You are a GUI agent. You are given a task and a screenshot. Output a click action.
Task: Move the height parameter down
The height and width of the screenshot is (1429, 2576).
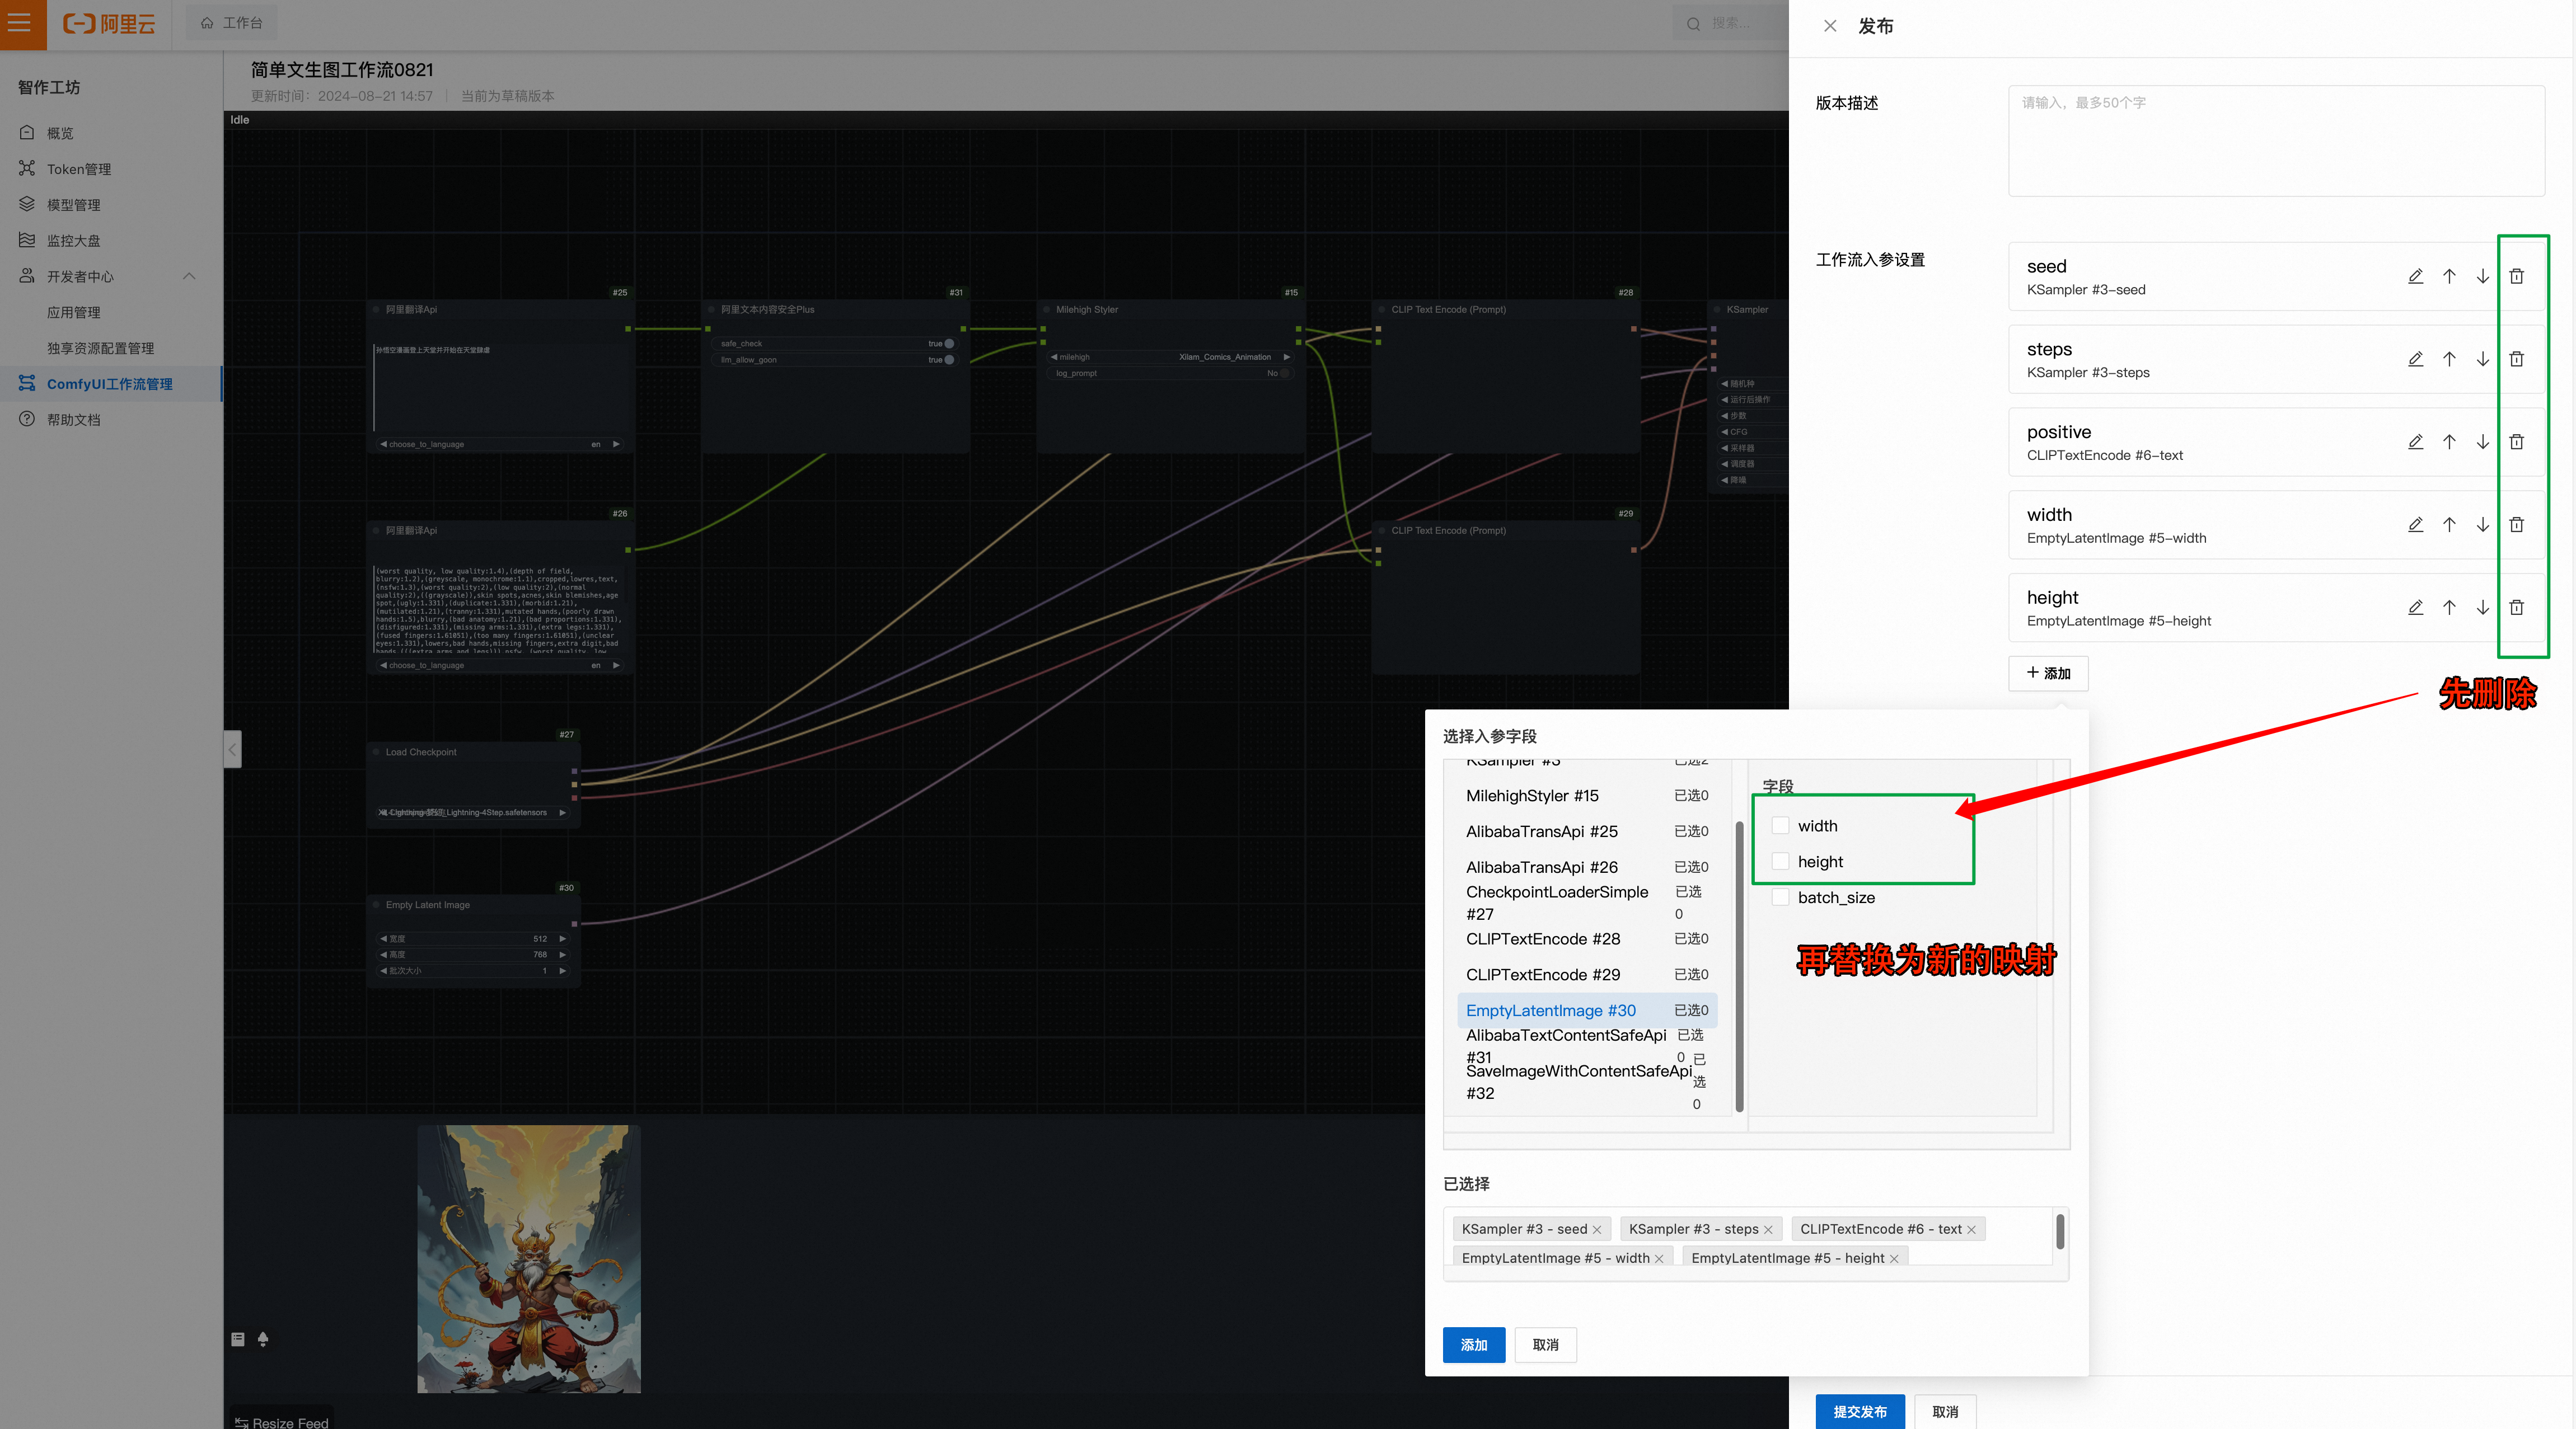(2483, 608)
